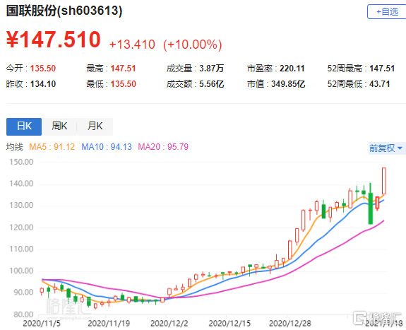This screenshot has height=330, width=406.
Task: Click the 52周最高 value 147.51
Action: tap(382, 69)
